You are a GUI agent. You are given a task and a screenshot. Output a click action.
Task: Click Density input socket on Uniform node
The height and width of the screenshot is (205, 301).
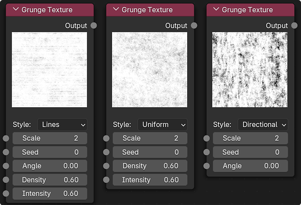106,166
